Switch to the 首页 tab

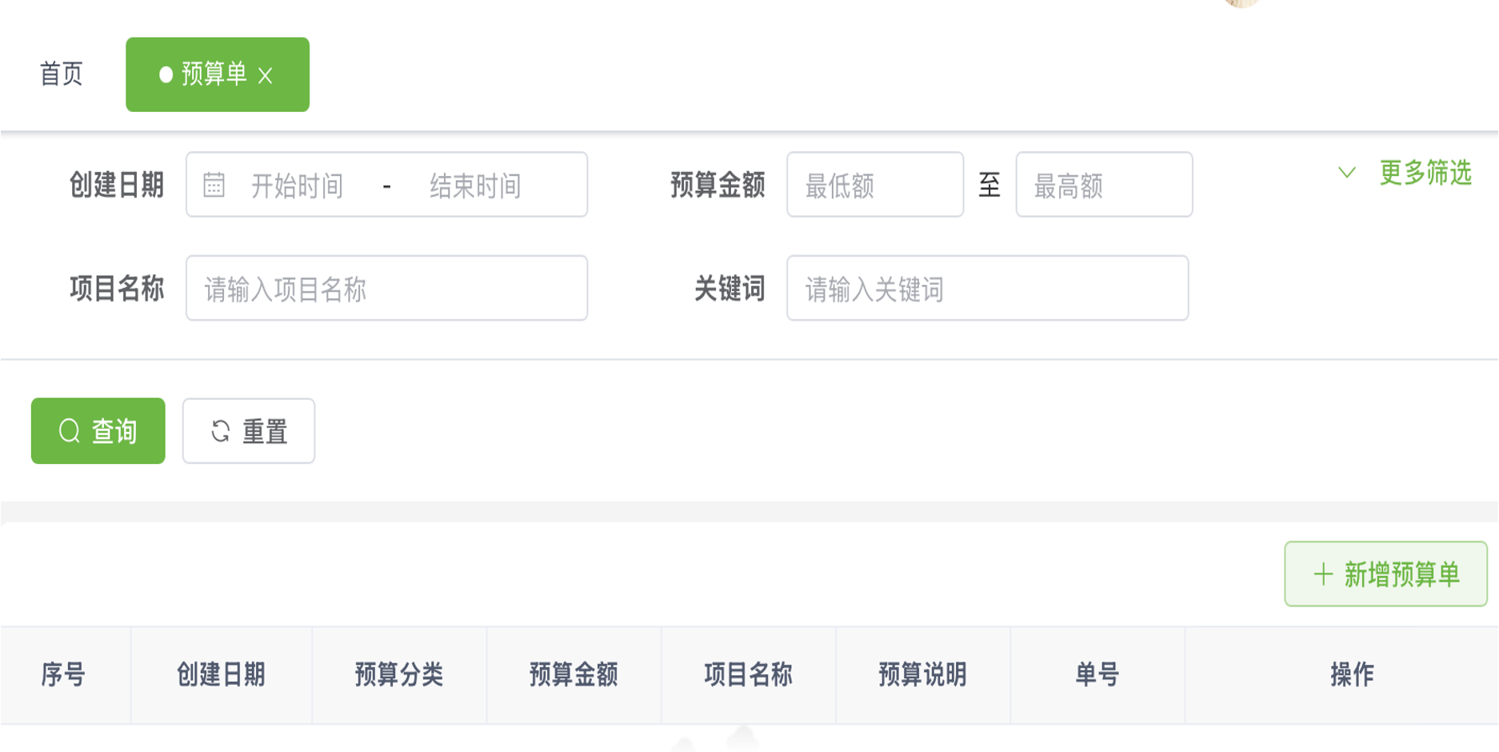tap(59, 74)
